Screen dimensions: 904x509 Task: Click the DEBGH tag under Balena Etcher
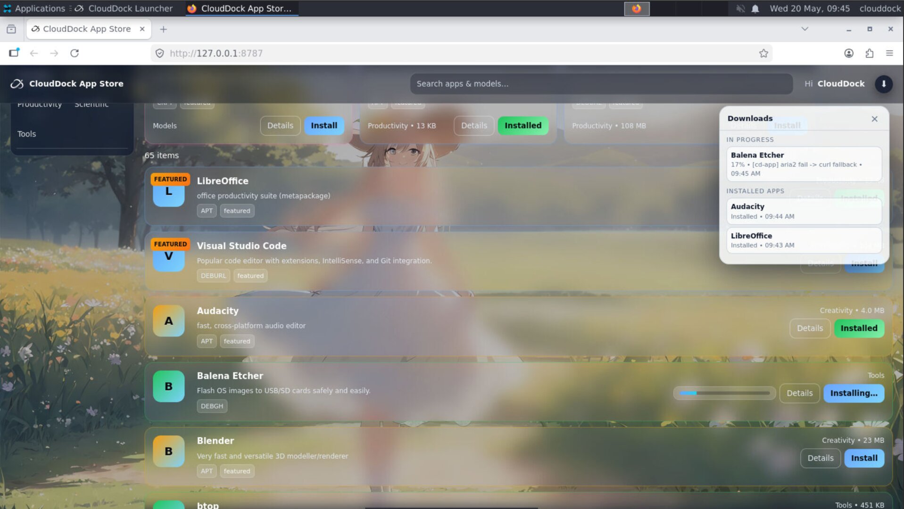point(212,406)
